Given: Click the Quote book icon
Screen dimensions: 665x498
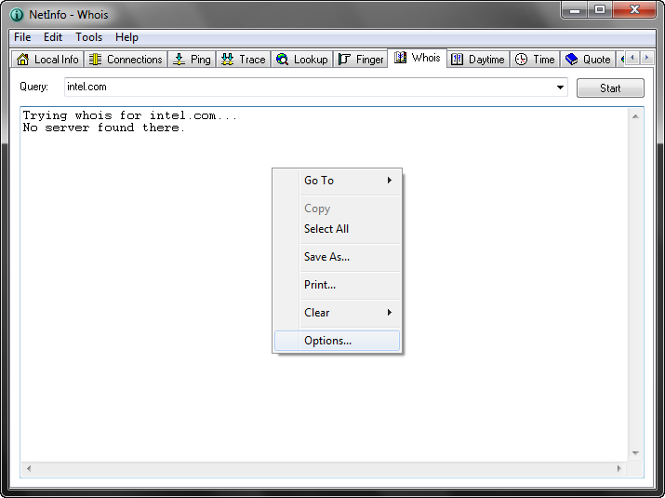Looking at the screenshot, I should point(571,60).
